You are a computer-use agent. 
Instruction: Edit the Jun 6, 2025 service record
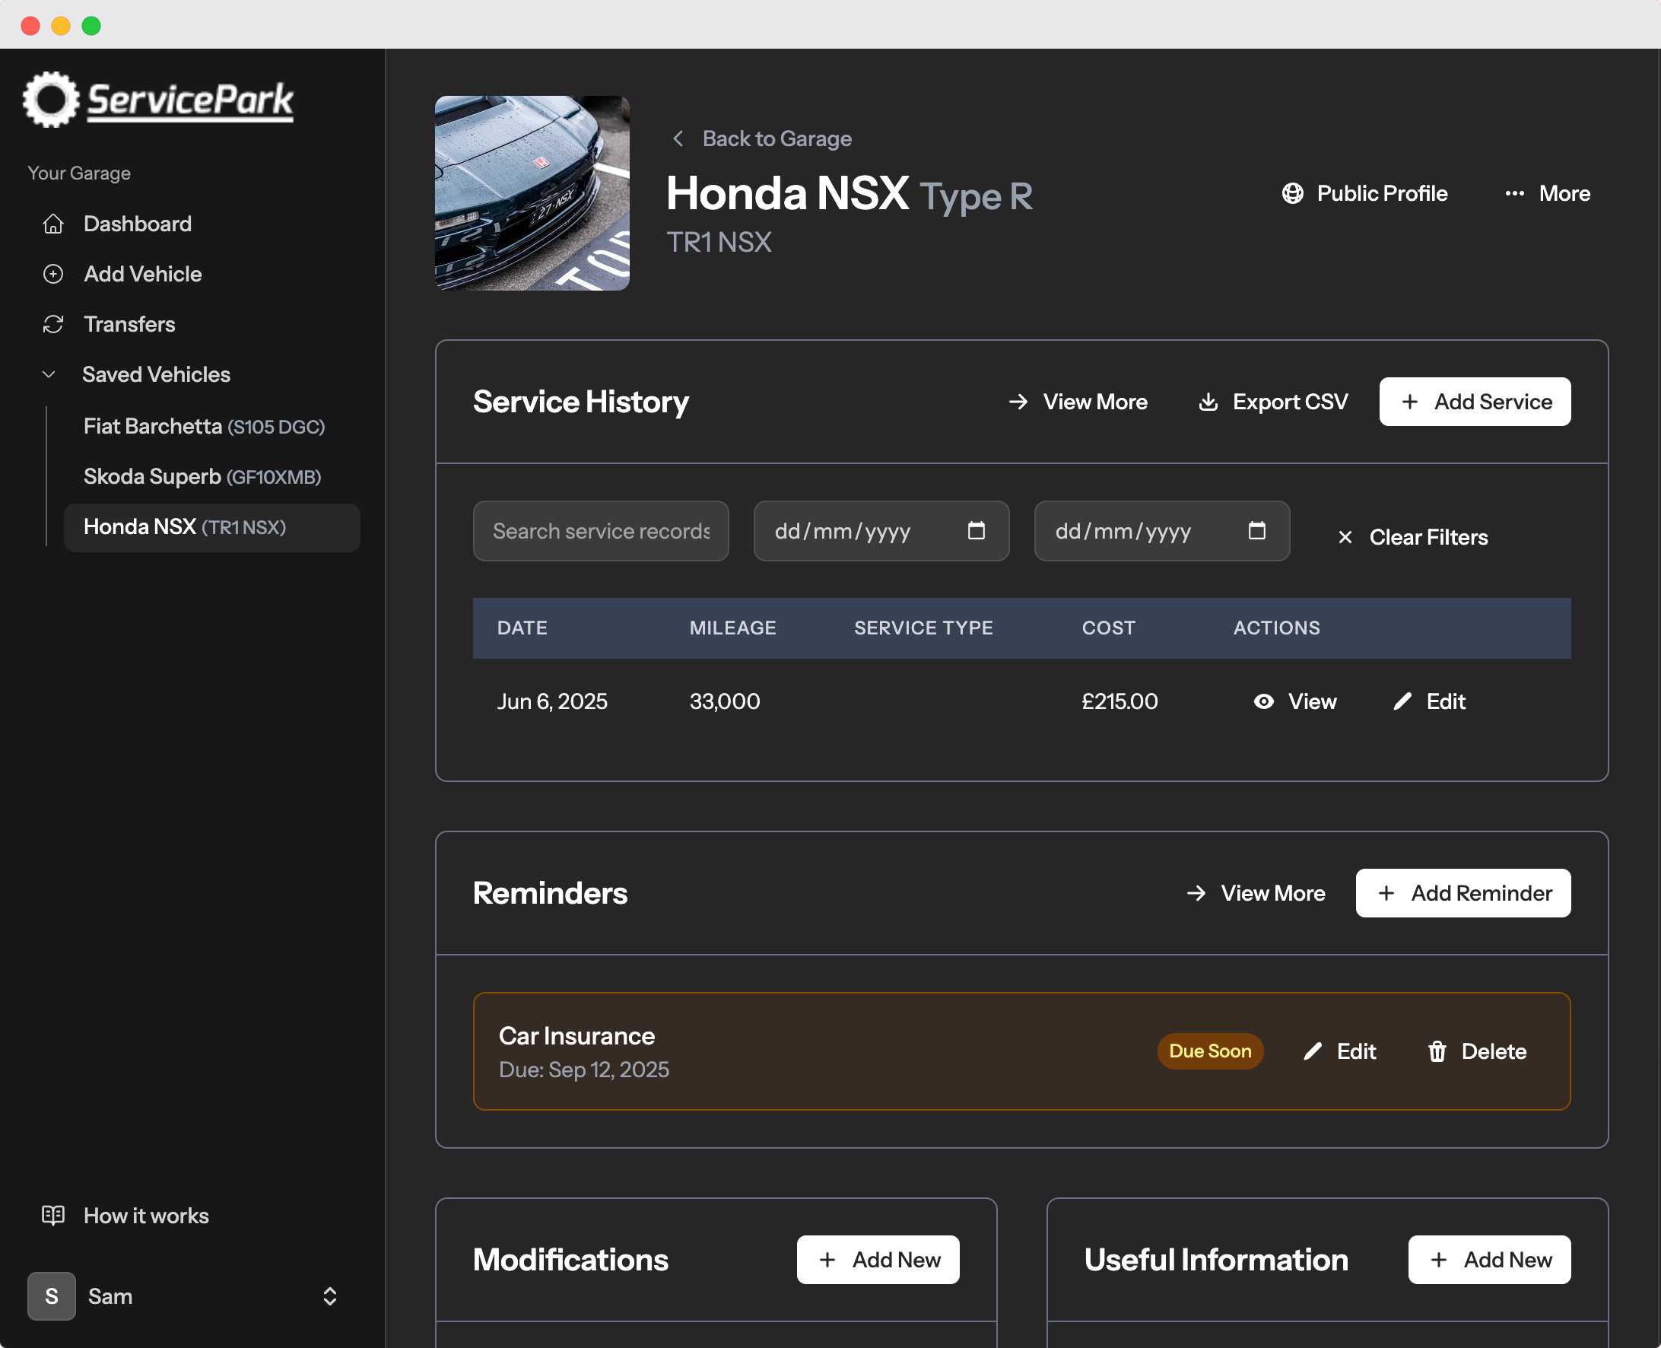coord(1429,702)
